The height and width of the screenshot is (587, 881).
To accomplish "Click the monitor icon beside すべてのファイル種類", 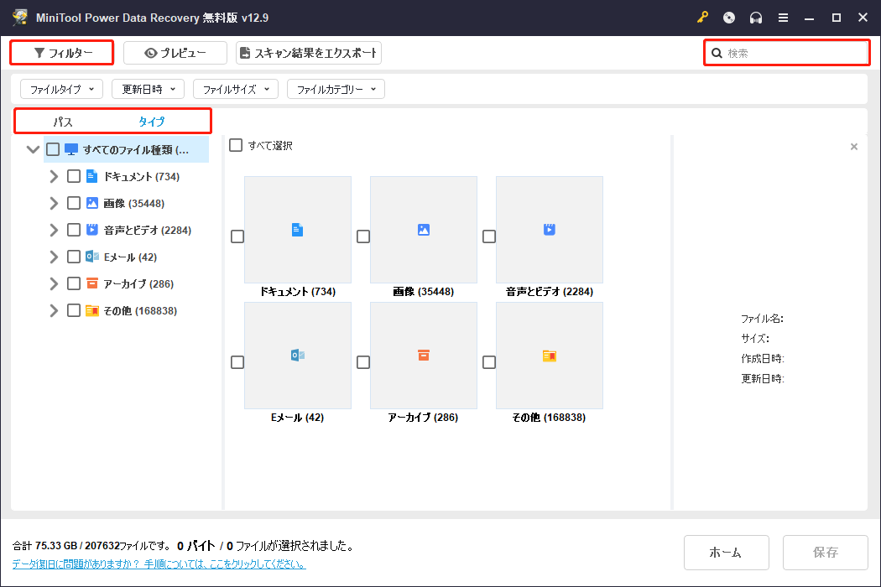I will [x=71, y=149].
